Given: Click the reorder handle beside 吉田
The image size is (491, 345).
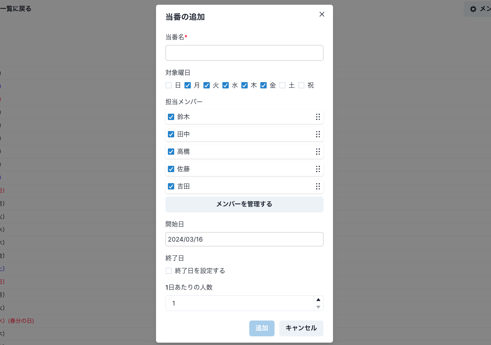Looking at the screenshot, I should click(x=318, y=186).
